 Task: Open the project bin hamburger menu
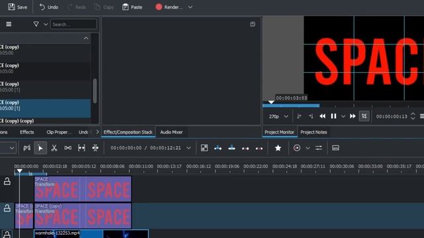click(x=9, y=24)
